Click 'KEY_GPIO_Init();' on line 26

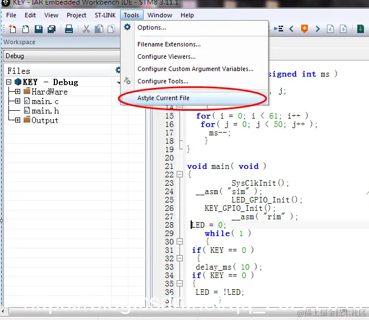(240, 208)
